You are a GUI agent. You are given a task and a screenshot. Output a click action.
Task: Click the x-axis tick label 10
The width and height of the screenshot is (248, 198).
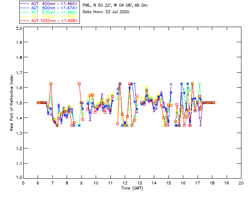point(96,183)
